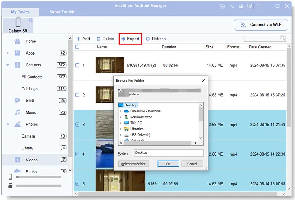Uncheck the checkbox for video row 5
Image resolution: width=295 pixels, height=200 pixels.
point(77,183)
